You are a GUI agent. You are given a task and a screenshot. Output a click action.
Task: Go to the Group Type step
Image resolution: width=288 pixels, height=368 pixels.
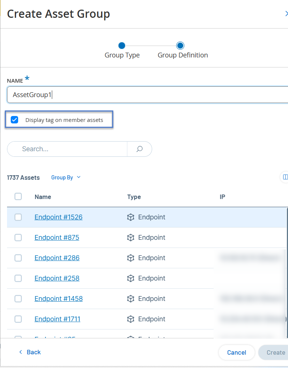(122, 46)
